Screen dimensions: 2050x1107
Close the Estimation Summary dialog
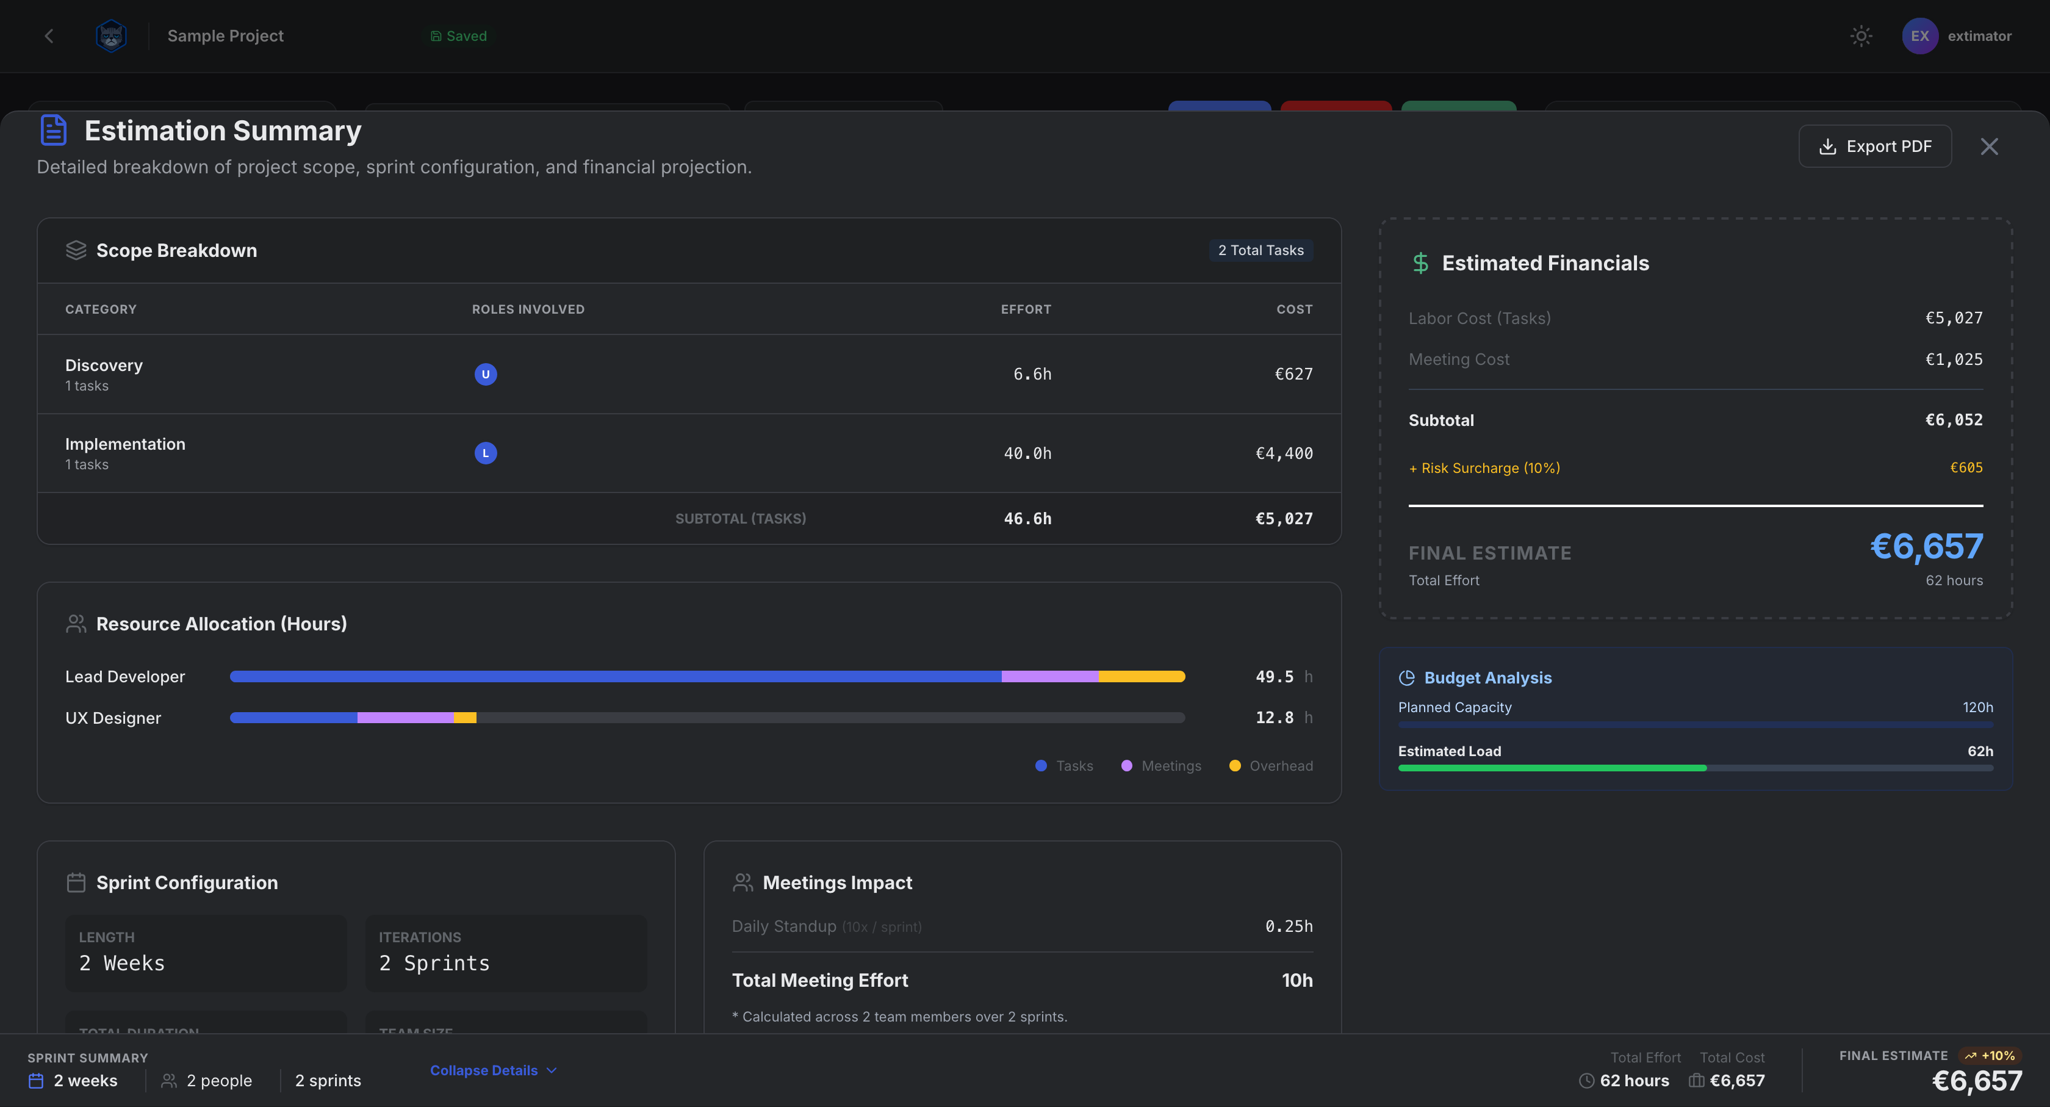click(x=1989, y=146)
